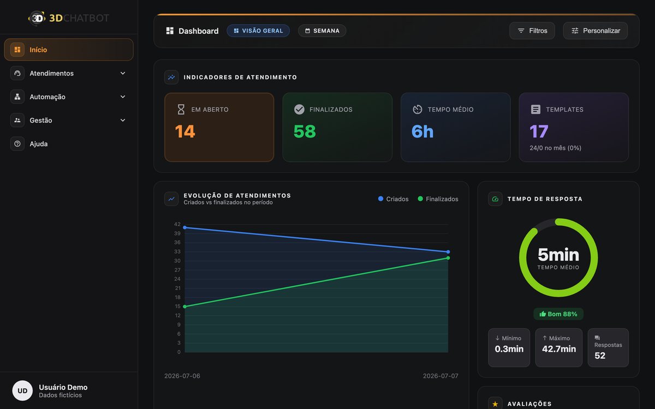Click the Gestão people icon
This screenshot has height=409, width=655.
point(17,120)
